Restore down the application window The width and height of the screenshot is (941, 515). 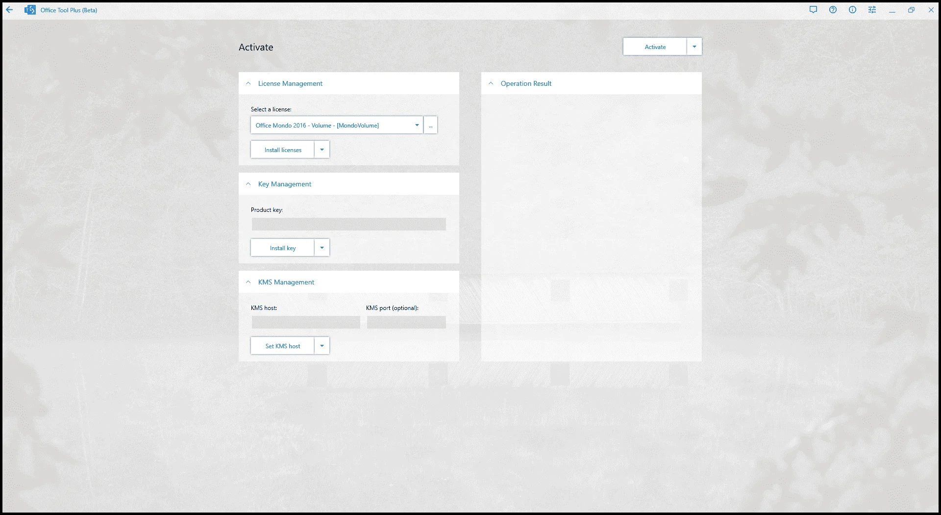point(911,10)
